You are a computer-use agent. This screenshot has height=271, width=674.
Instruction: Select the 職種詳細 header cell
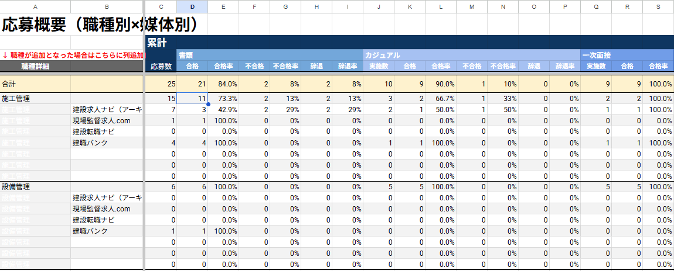(35, 66)
